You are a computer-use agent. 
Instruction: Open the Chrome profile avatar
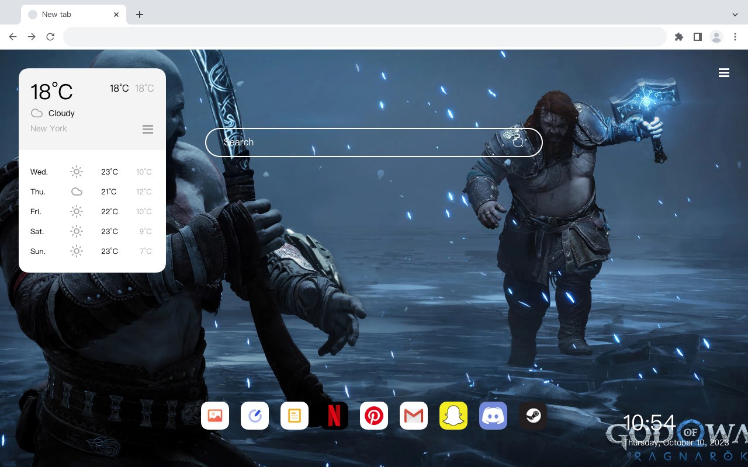716,37
